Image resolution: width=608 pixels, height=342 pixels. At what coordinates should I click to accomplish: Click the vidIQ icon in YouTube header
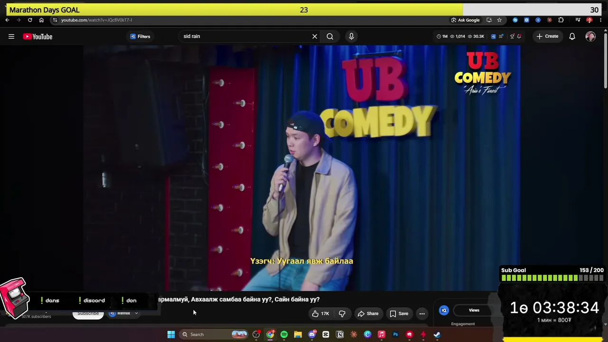pos(494,37)
